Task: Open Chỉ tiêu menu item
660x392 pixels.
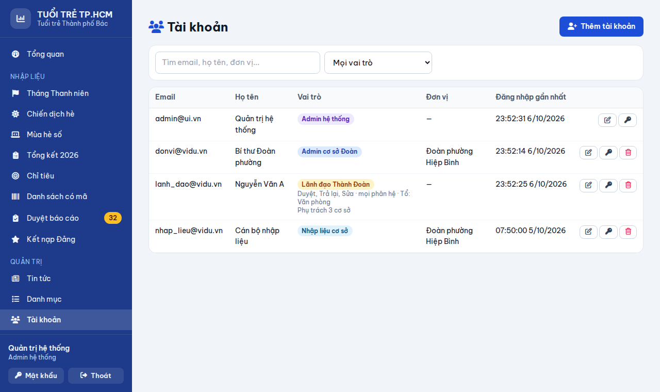Action: click(x=66, y=176)
